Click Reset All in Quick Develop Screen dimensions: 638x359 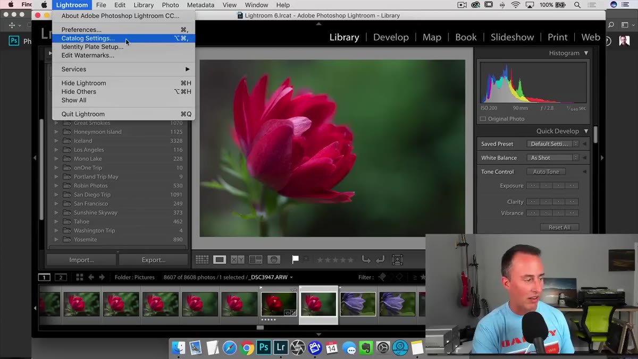coord(559,227)
